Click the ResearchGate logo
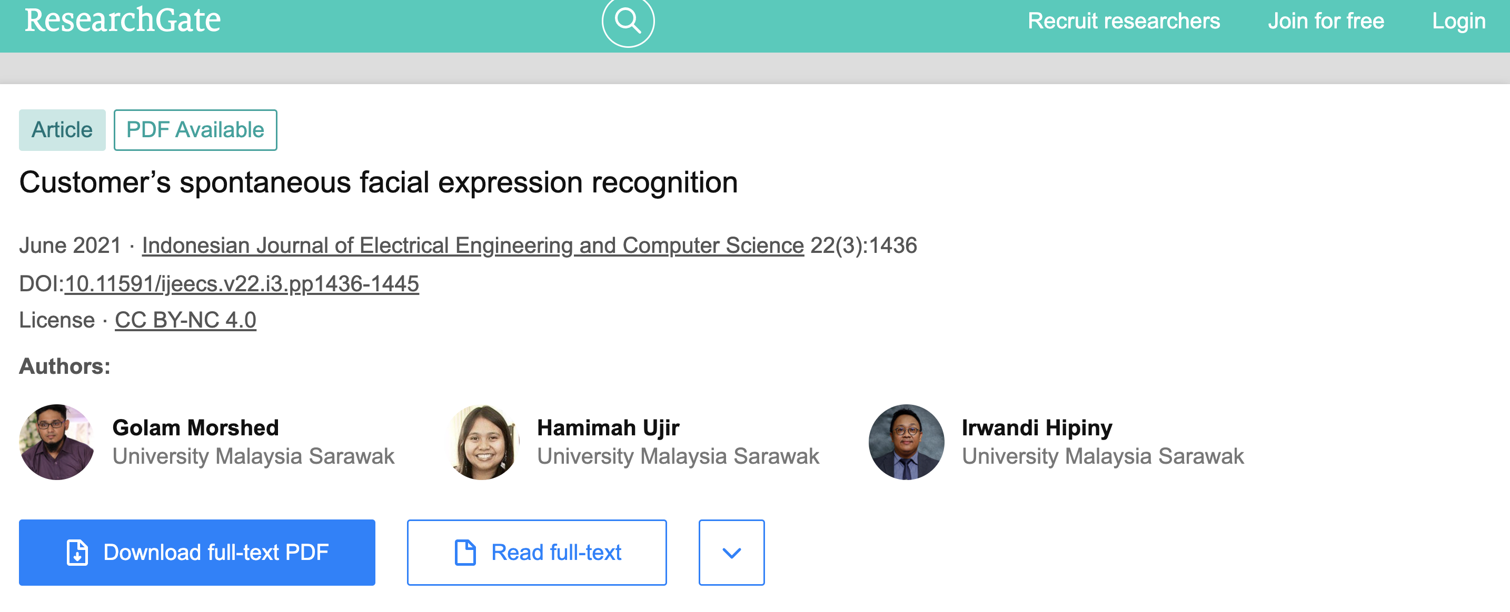The height and width of the screenshot is (612, 1510). point(123,21)
